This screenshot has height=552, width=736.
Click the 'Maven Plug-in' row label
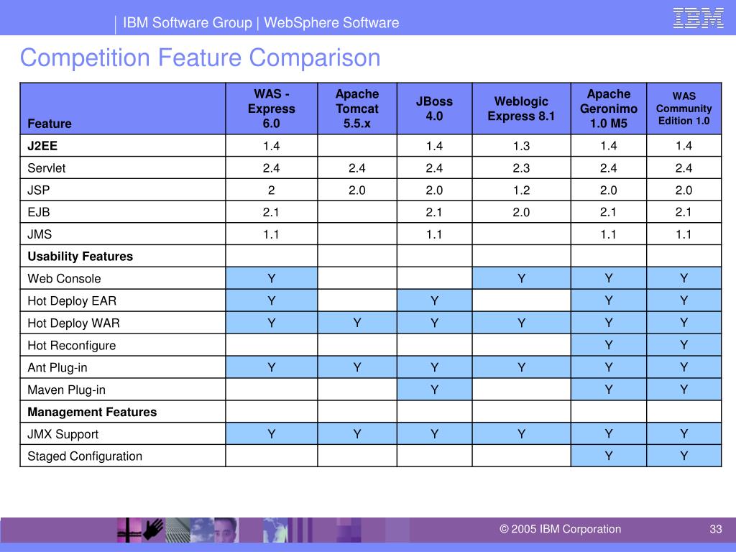(x=66, y=390)
